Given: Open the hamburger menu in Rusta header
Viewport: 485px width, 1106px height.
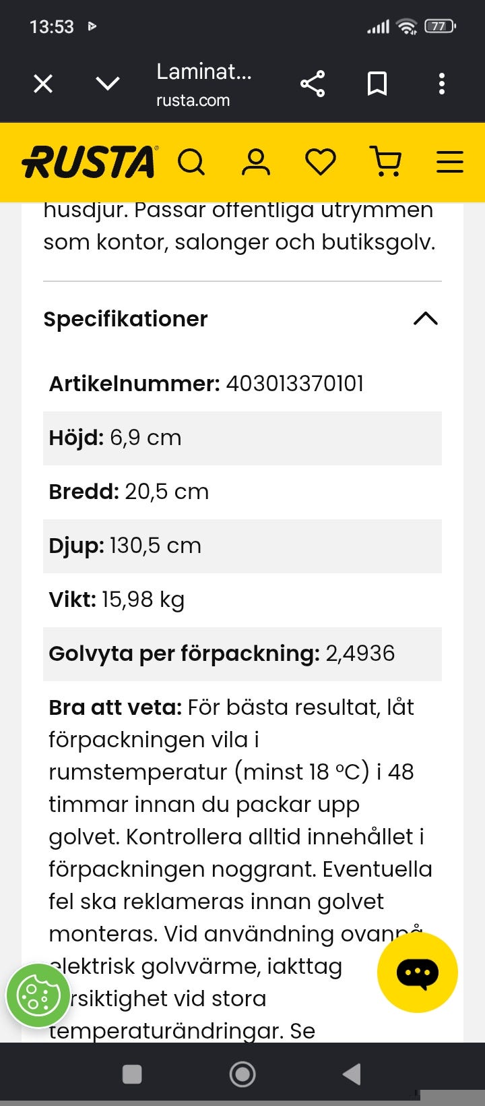Looking at the screenshot, I should pos(450,163).
